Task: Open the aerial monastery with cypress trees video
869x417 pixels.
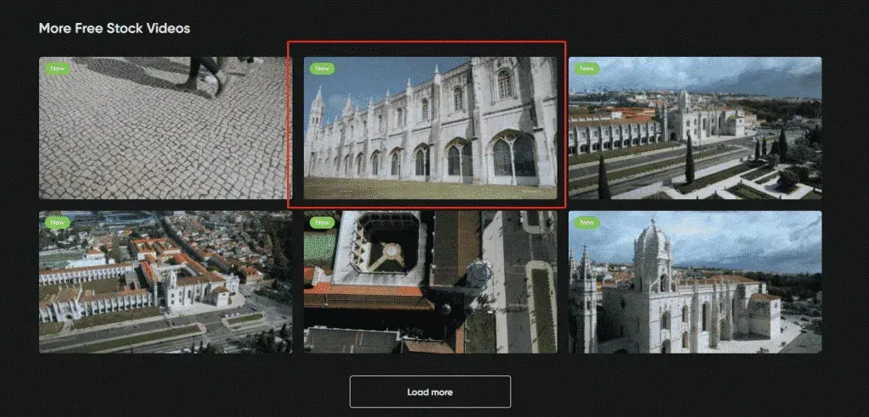Action: pyautogui.click(x=695, y=128)
